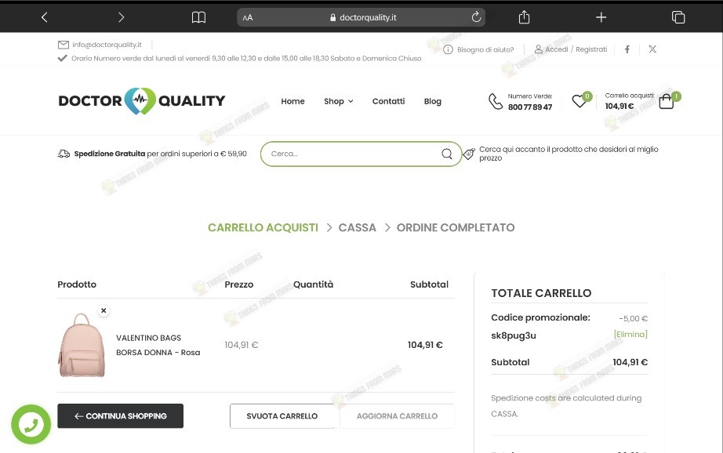
Task: Open the wishlist heart icon
Action: 579,101
